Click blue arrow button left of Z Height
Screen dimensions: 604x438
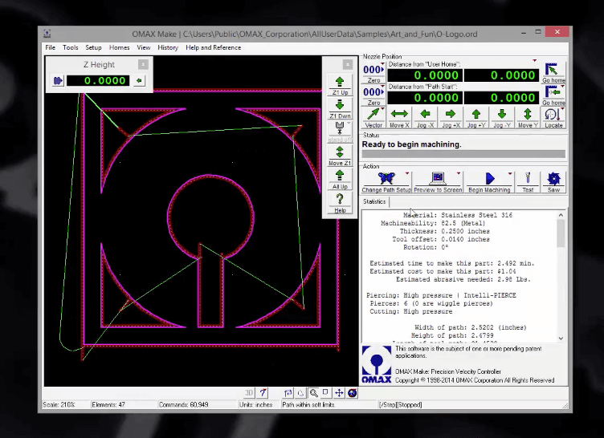pos(58,81)
